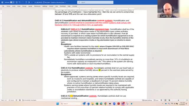Open Microsoft Edge from the taskbar
The height and width of the screenshot is (106, 189).
click(x=101, y=104)
